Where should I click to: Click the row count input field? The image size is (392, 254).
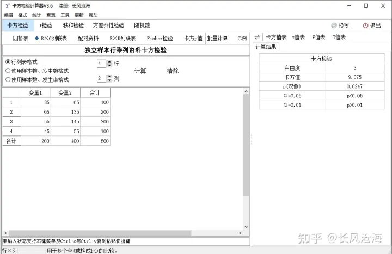click(x=101, y=64)
